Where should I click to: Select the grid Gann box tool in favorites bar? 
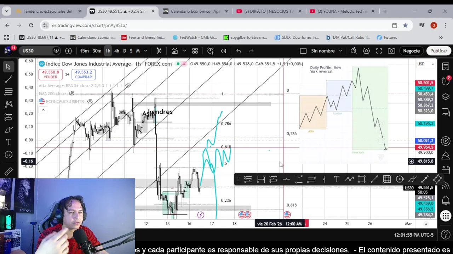[387, 180]
